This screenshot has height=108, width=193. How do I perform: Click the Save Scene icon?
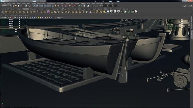click(19, 6)
